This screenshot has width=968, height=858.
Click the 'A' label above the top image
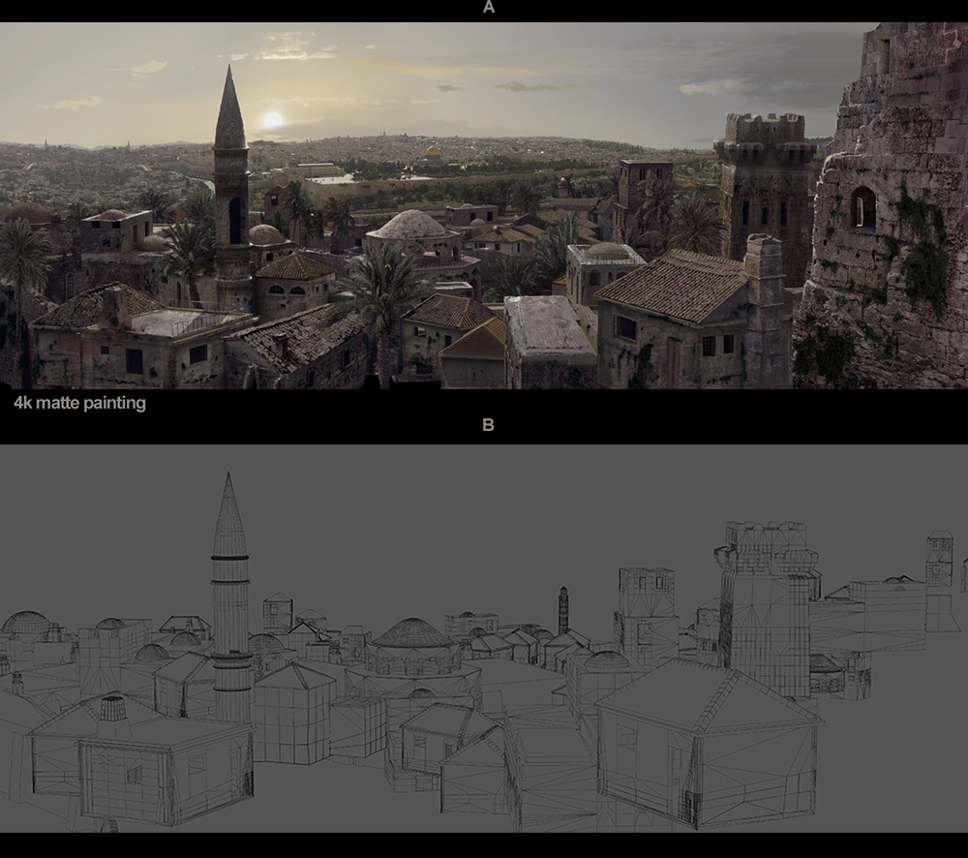(x=488, y=8)
